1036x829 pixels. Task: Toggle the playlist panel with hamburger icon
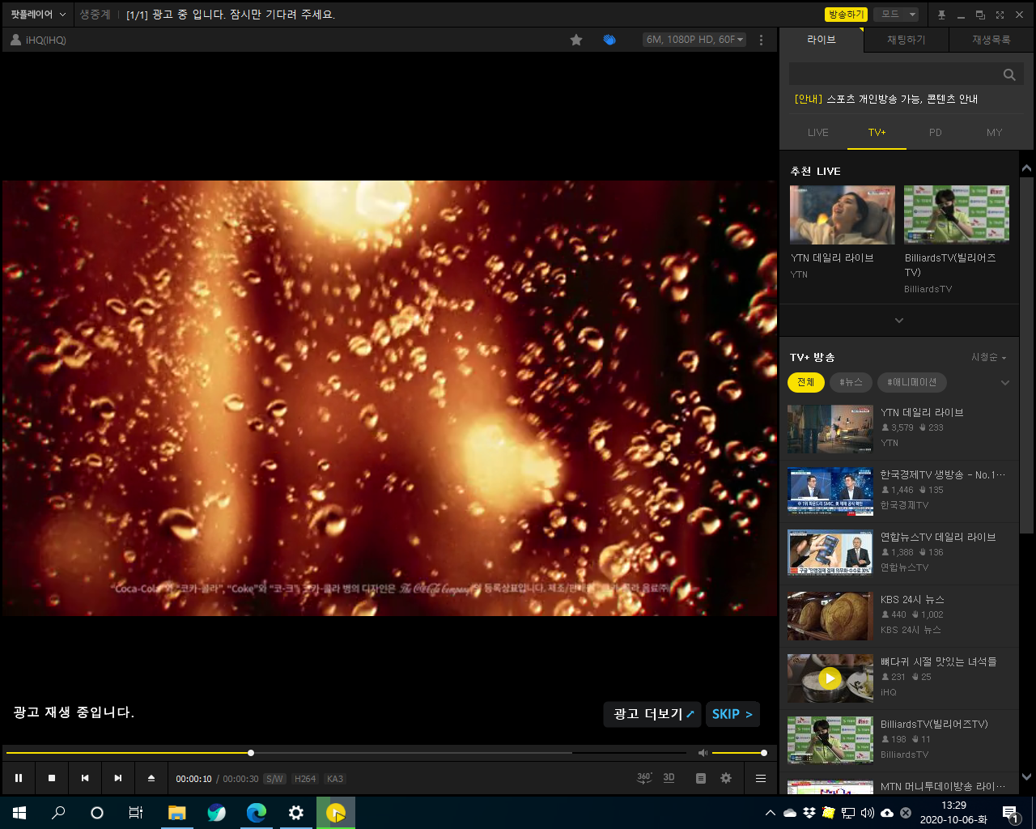pyautogui.click(x=761, y=778)
